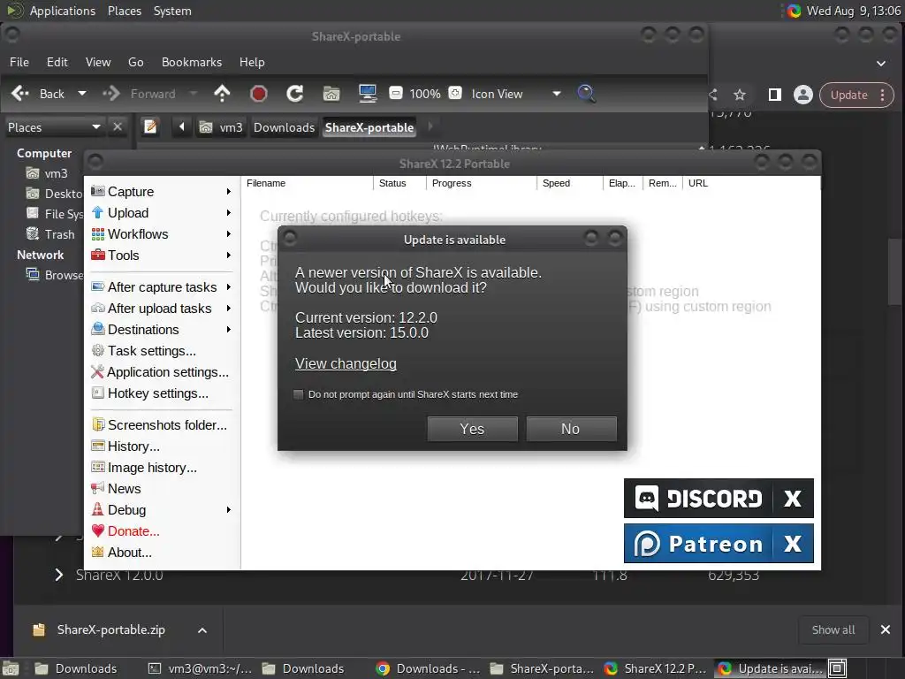905x679 pixels.
Task: Click the History icon in ShareX
Action: point(98,446)
